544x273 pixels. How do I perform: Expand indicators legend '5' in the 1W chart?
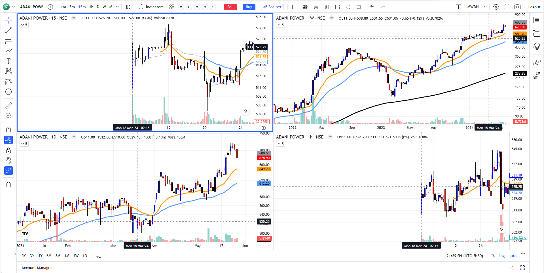coord(281,25)
